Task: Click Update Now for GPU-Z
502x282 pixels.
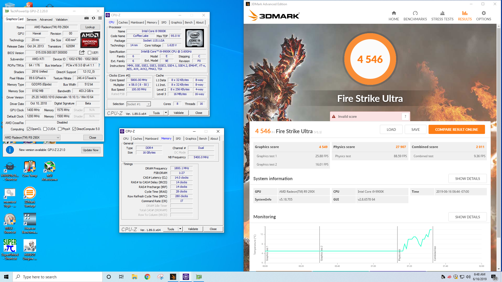Action: pyautogui.click(x=90, y=150)
